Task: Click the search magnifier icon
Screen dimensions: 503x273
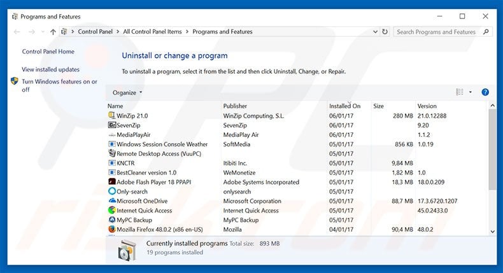Action: [486, 32]
